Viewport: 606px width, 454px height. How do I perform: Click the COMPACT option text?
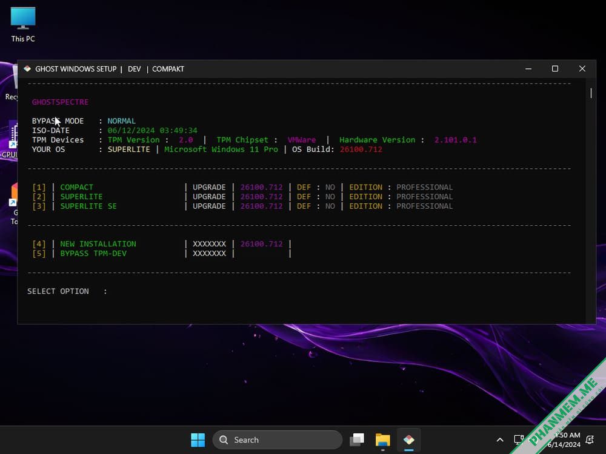pyautogui.click(x=76, y=187)
